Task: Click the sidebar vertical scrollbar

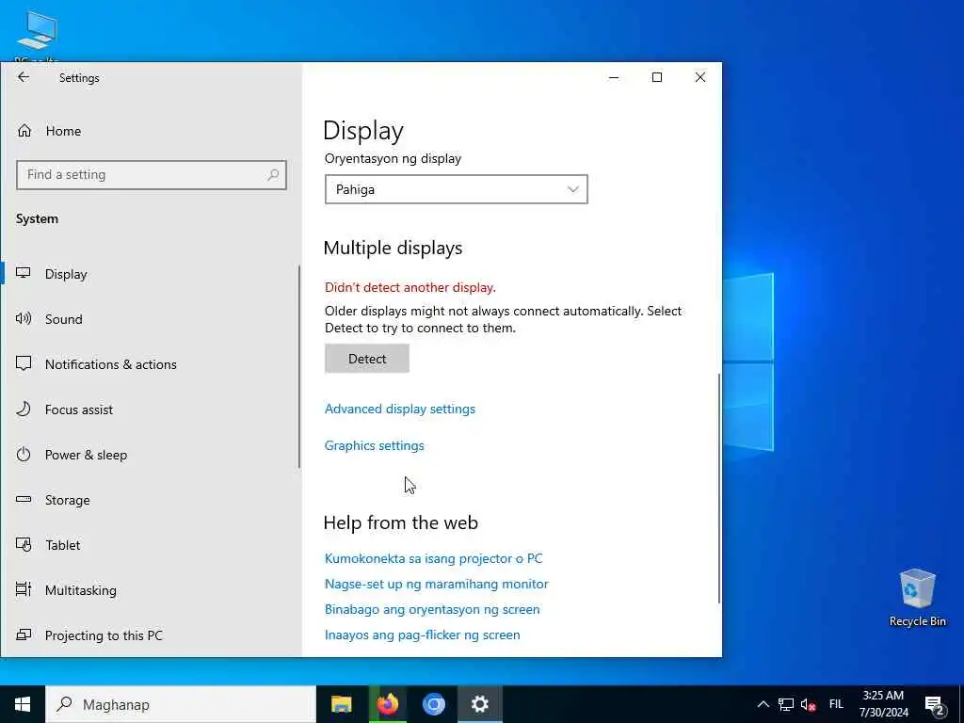Action: (x=299, y=367)
